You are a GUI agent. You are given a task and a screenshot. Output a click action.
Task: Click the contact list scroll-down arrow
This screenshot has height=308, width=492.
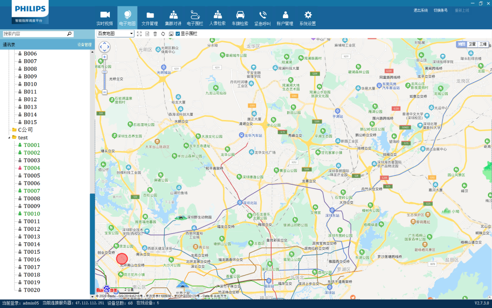(92, 297)
